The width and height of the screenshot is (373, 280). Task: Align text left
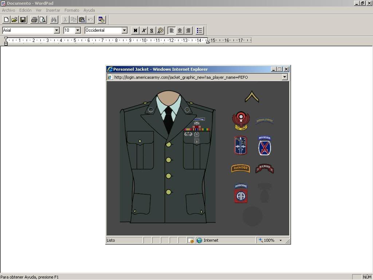[x=172, y=30]
